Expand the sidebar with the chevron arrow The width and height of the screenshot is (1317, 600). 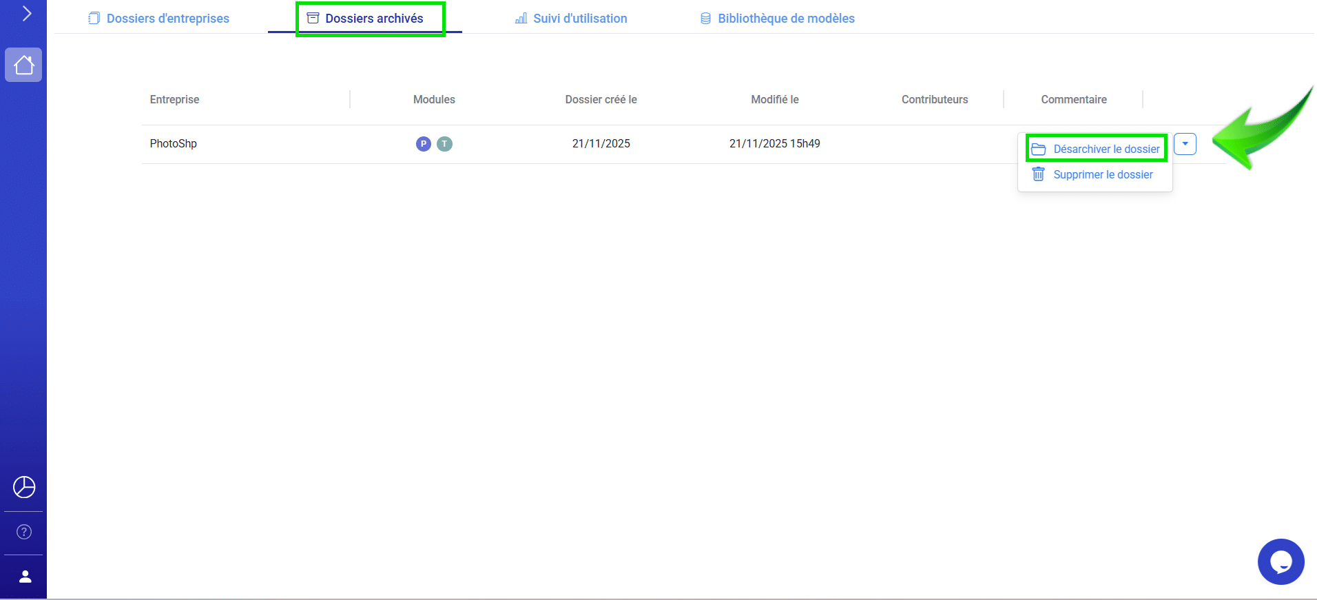26,14
